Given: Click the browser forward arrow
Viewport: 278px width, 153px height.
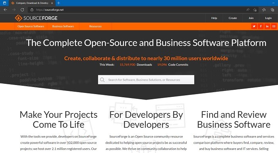Looking at the screenshot, I should [x=14, y=10].
